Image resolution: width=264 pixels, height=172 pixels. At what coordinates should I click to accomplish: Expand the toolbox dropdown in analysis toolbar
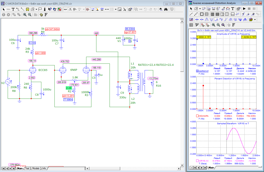click(255, 20)
